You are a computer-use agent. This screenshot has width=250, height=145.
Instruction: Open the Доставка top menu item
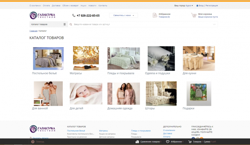click(56, 5)
